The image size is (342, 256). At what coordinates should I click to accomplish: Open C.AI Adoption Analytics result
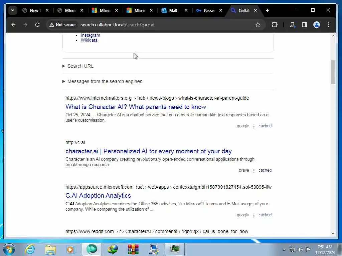(x=98, y=195)
